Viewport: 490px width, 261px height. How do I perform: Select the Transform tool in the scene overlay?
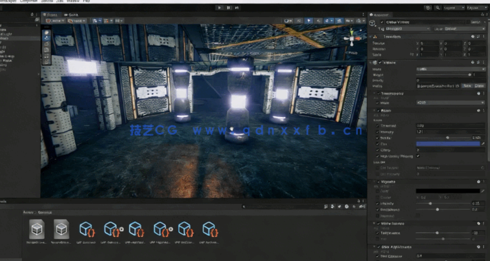pyautogui.click(x=47, y=61)
